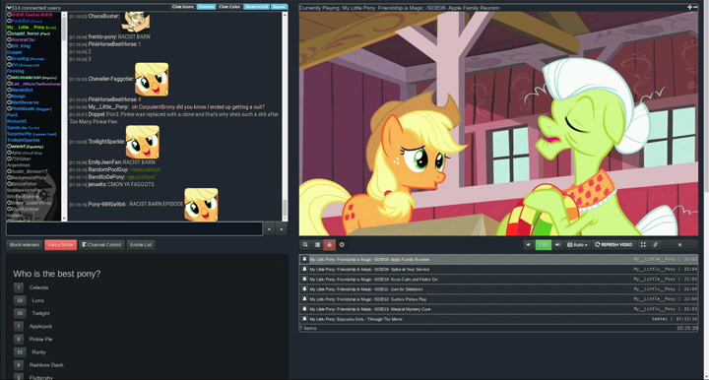This screenshot has width=709, height=380.
Task: Click the video player showing Applejack
Action: 498,123
